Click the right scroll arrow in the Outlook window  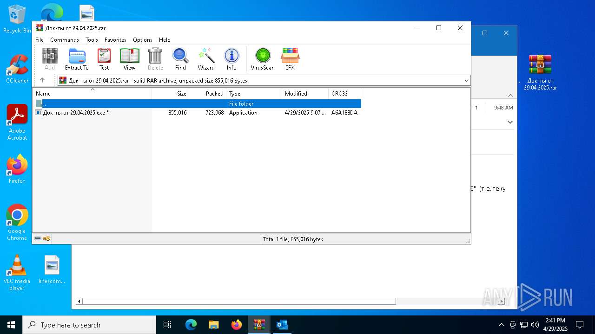pyautogui.click(x=501, y=301)
